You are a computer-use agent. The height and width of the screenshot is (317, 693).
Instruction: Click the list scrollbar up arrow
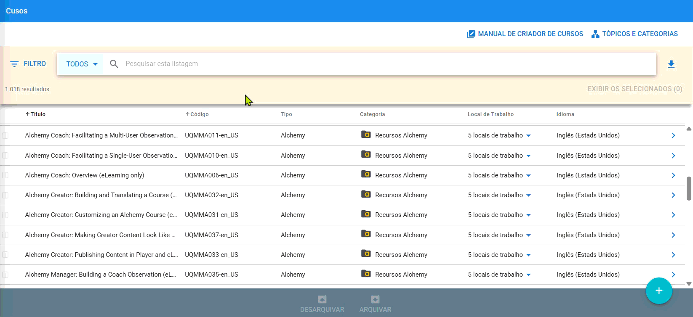click(689, 129)
